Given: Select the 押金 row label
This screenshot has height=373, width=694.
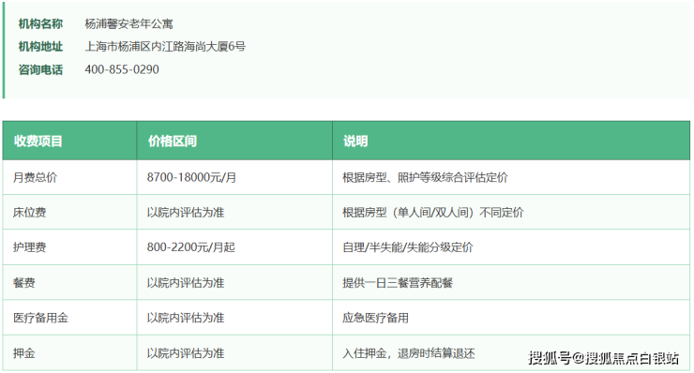Looking at the screenshot, I should 23,353.
